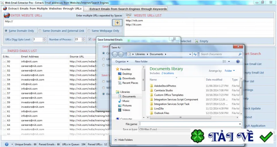Open help icon in status bar
Viewport: 277px width, 147px height.
[x=7, y=144]
